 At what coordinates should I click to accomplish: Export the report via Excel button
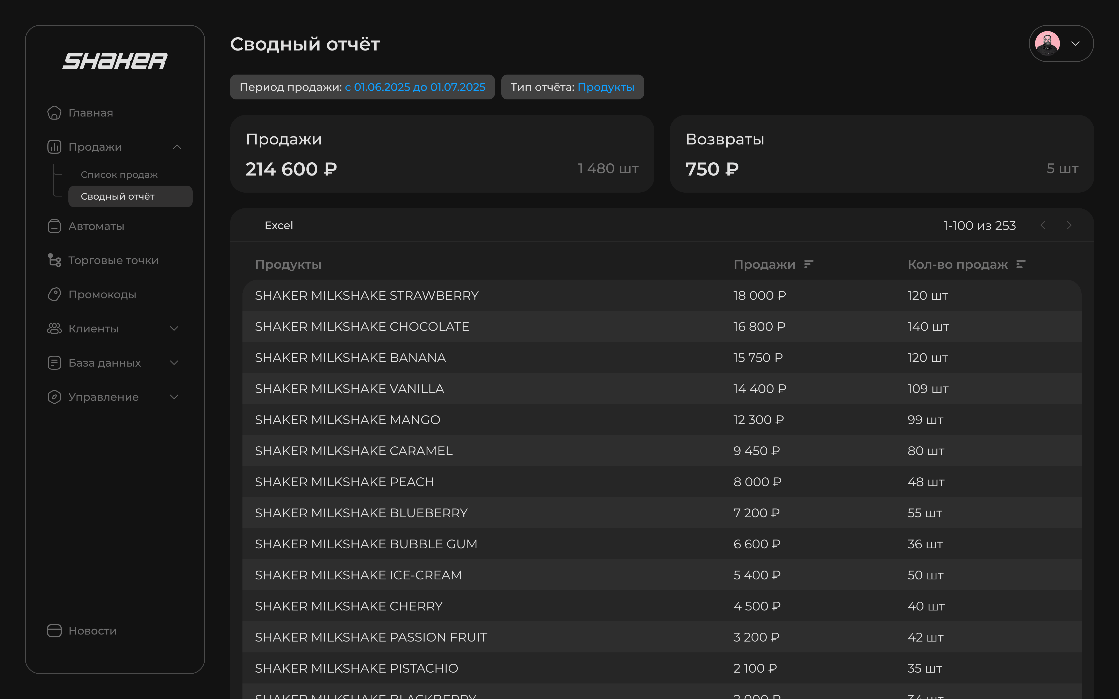click(x=278, y=225)
